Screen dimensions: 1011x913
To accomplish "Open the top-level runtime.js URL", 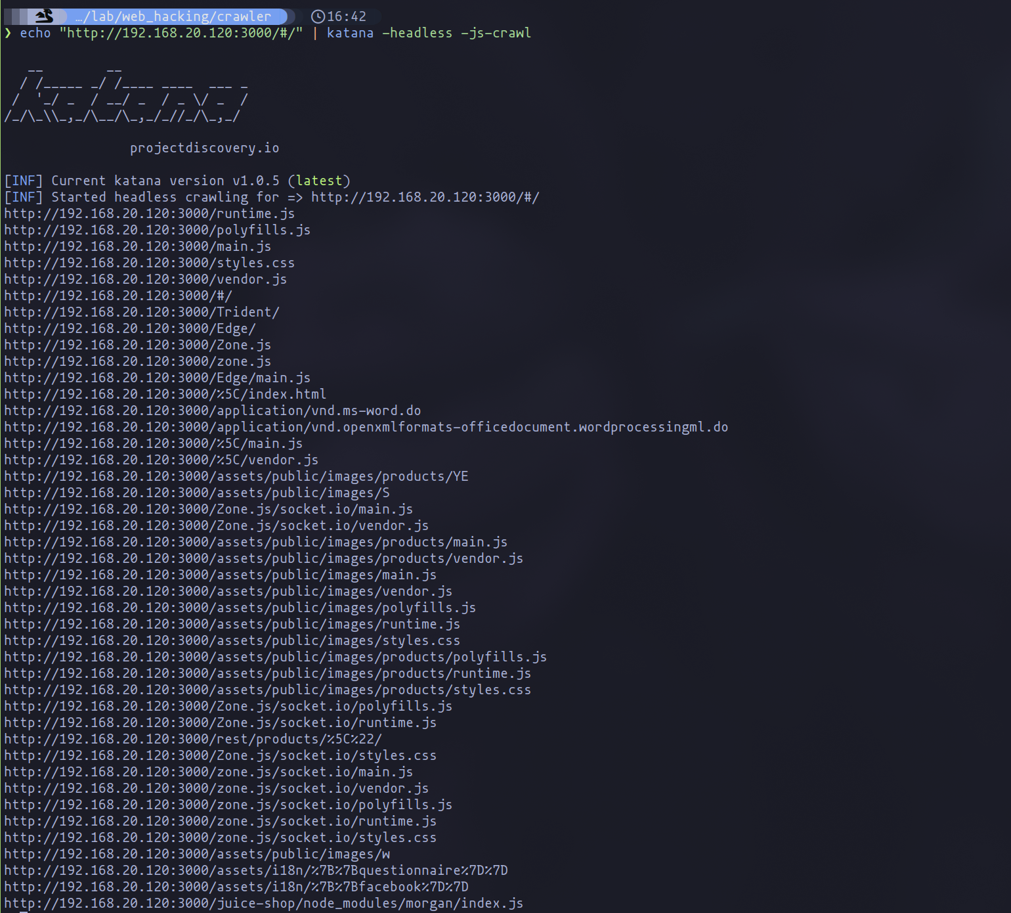I will [x=149, y=213].
